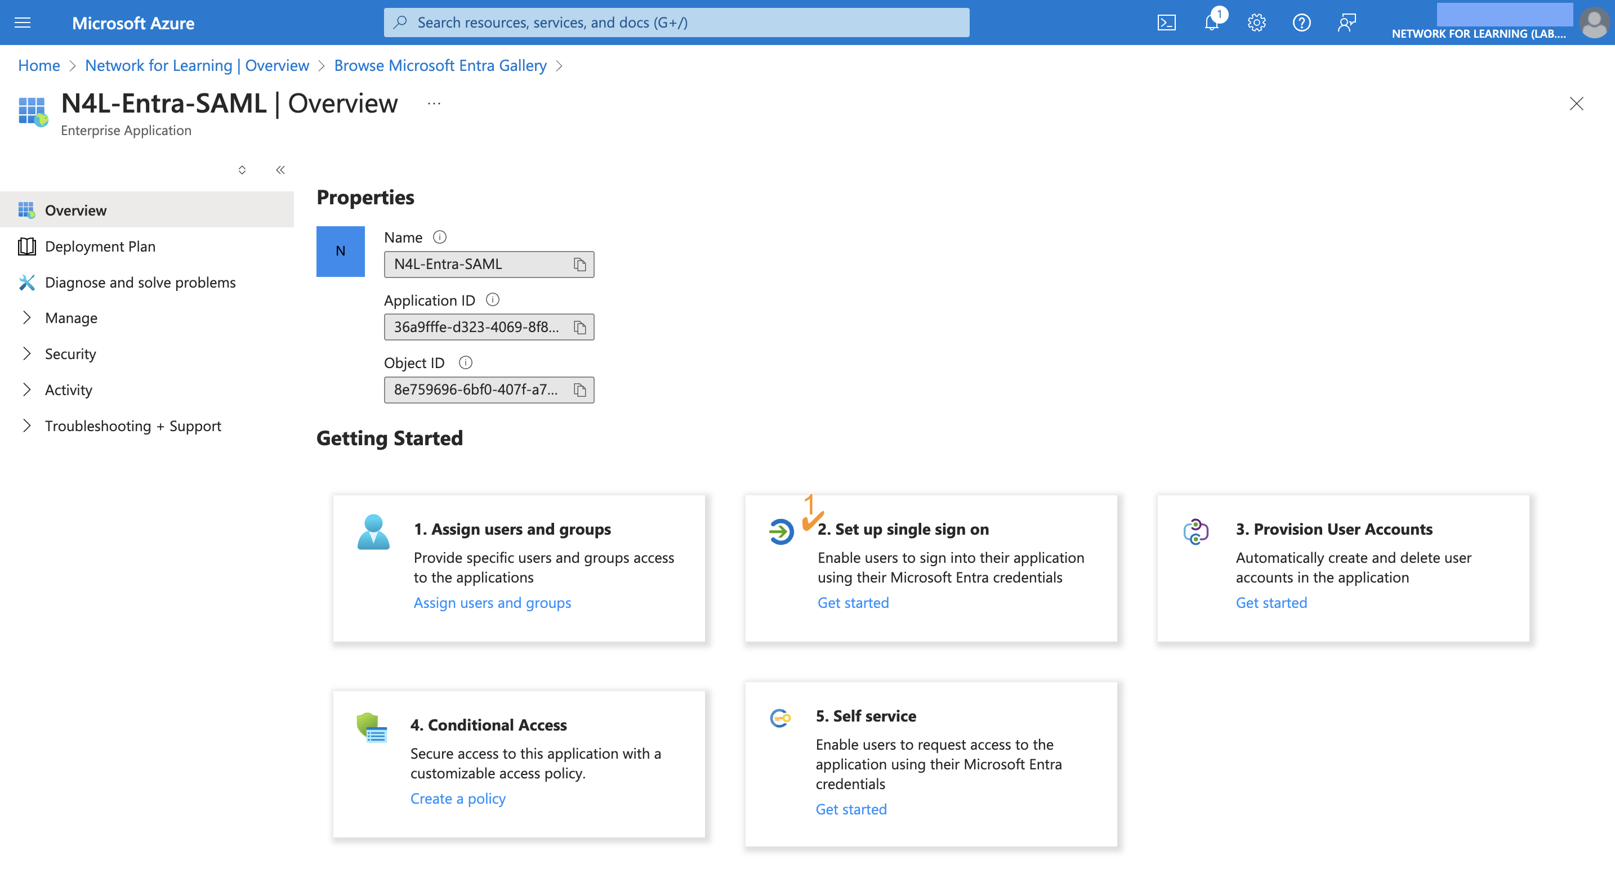Open the help question mark icon

(1301, 22)
